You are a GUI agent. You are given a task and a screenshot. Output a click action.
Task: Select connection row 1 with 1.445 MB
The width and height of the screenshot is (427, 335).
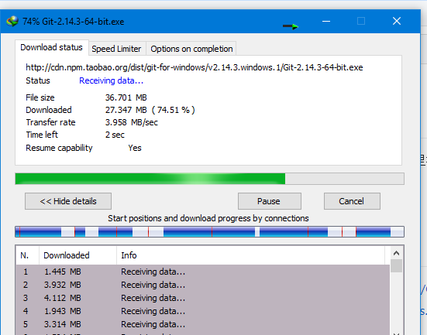pos(202,272)
